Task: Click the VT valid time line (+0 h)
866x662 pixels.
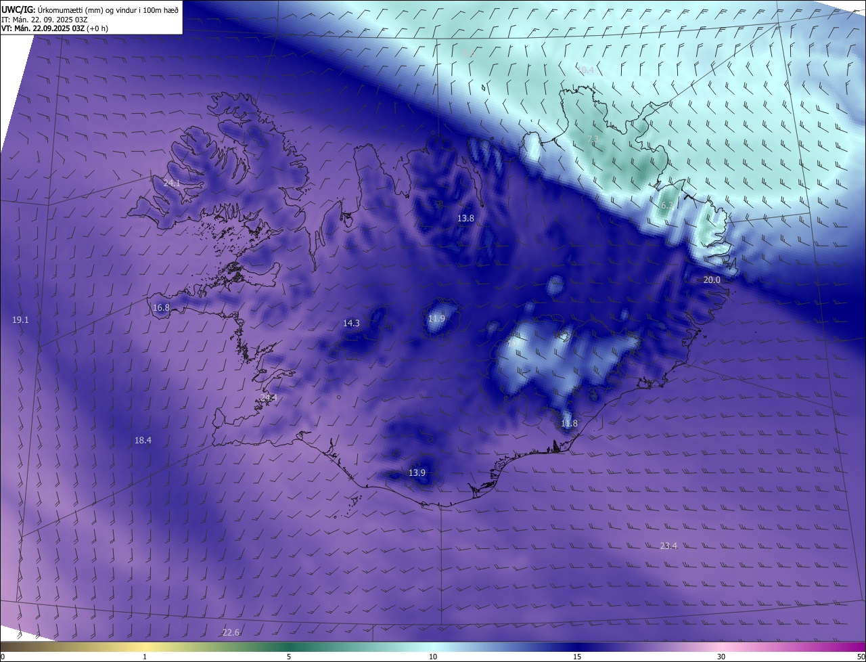Action: [55, 28]
